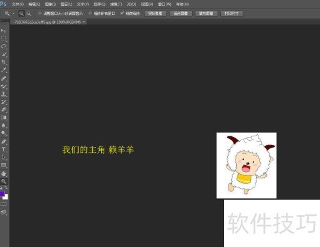Open the 文字(Y) menu
320x247 pixels.
(83, 4)
